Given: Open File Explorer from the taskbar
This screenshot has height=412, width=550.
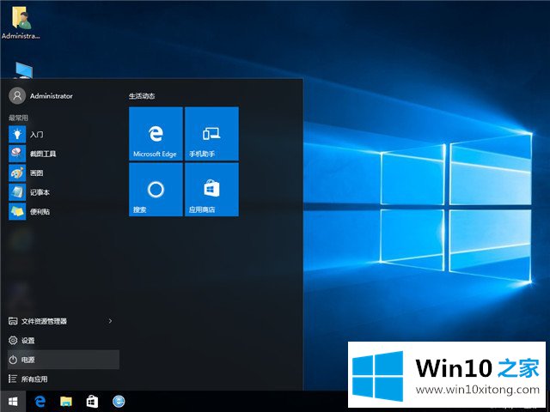Looking at the screenshot, I should [x=66, y=402].
